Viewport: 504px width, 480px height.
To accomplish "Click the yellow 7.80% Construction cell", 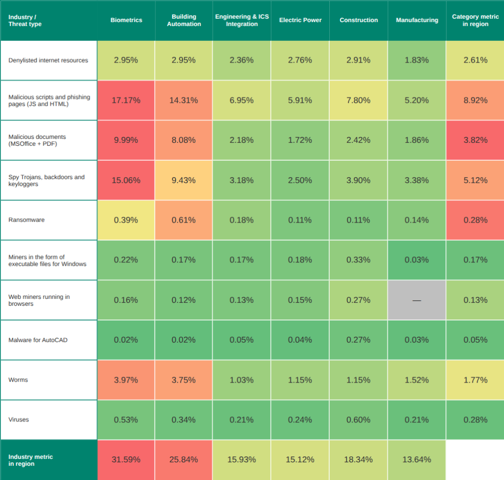I will pos(358,100).
